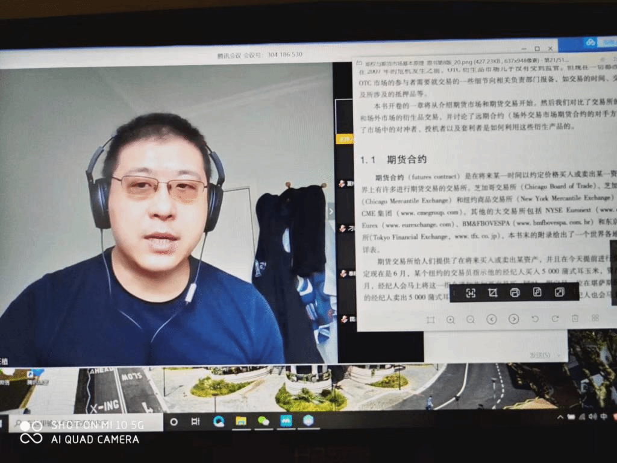The image size is (617, 463).
Task: Go to next image with right arrow
Action: tap(513, 320)
